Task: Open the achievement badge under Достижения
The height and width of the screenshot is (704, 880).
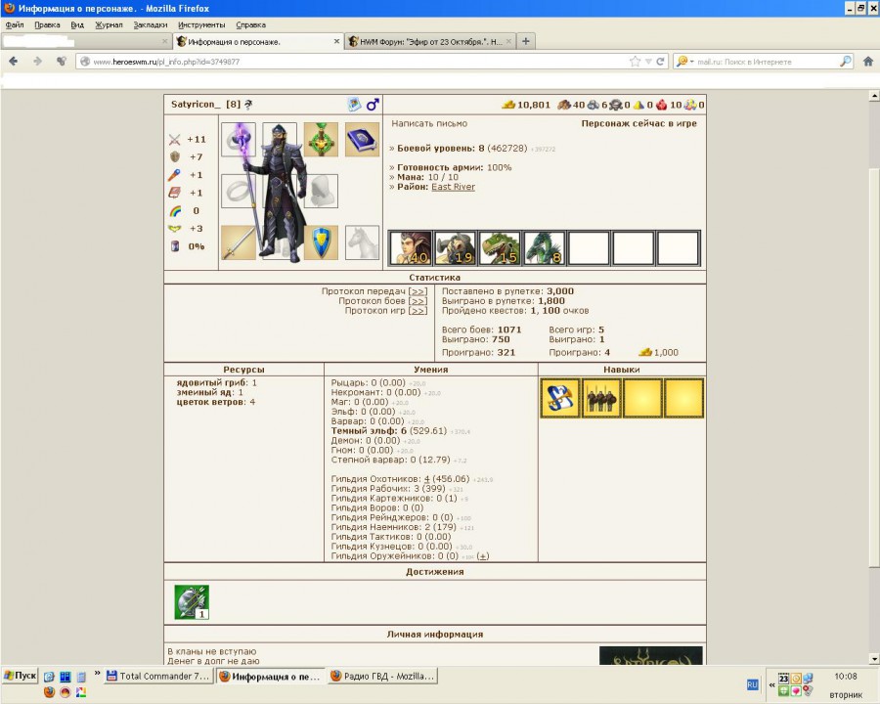Action: tap(192, 602)
